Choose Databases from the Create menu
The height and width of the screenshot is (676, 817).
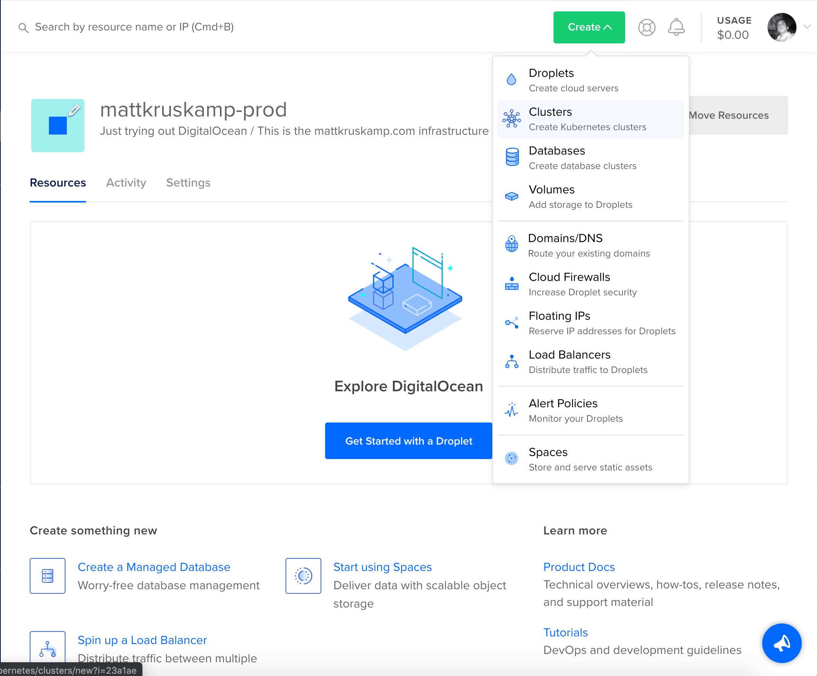tap(590, 158)
